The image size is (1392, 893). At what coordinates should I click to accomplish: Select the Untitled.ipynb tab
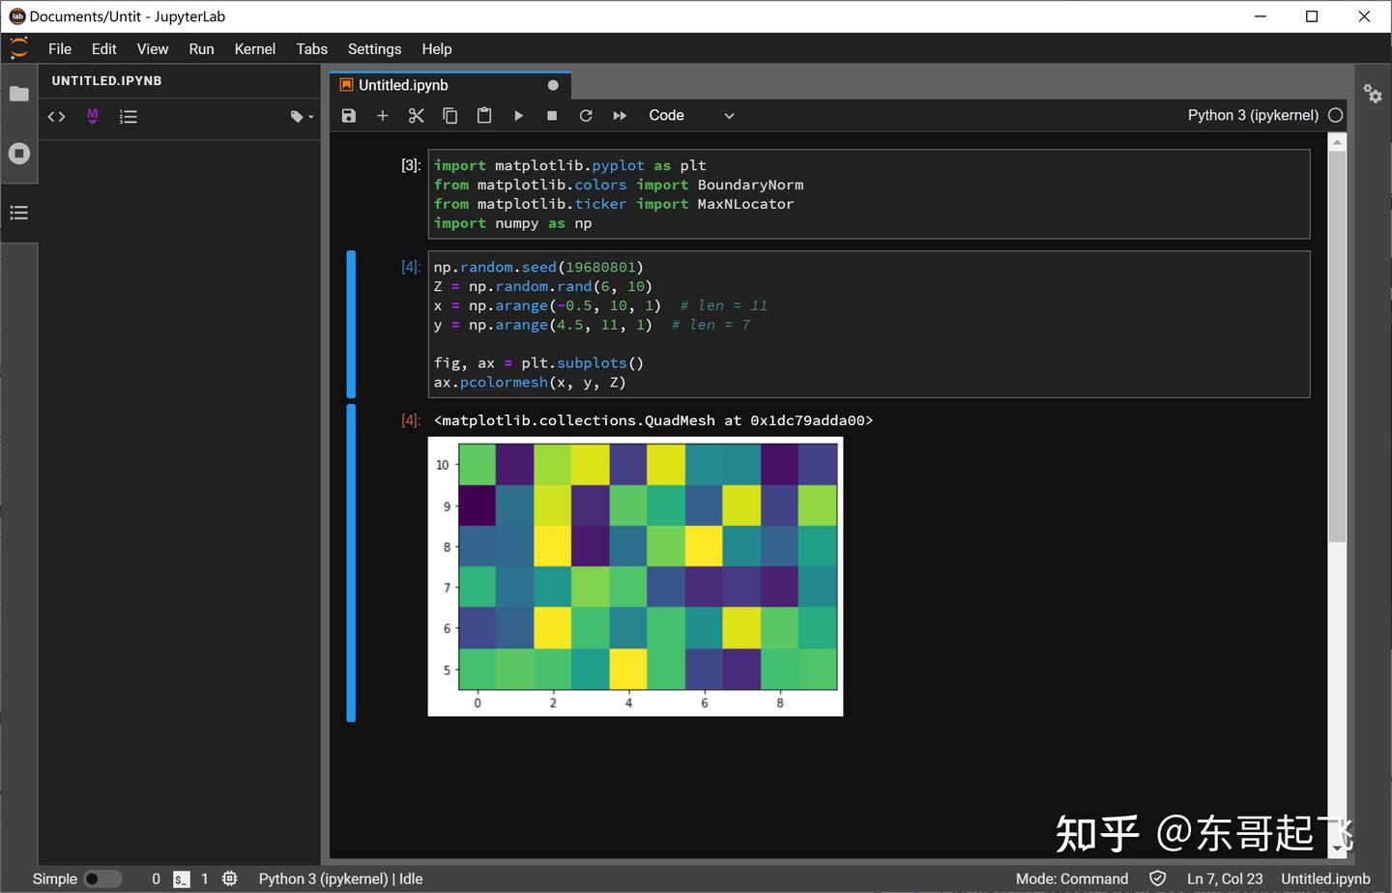[x=403, y=84]
